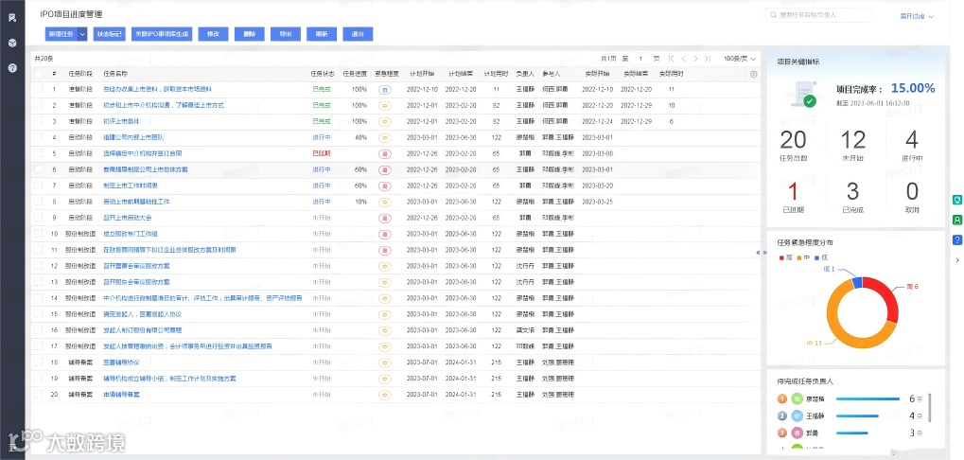This screenshot has height=460, width=964.
Task: Tick the select-all checkbox in table header
Action: pyautogui.click(x=39, y=74)
